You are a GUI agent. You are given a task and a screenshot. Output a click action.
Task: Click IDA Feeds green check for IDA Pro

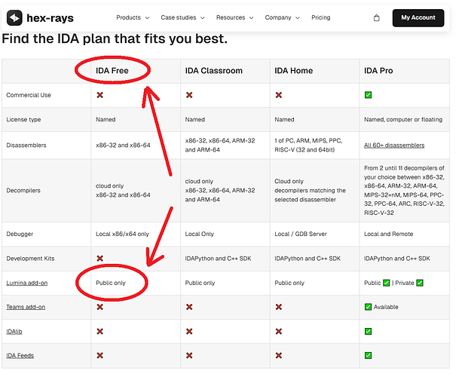(x=368, y=355)
